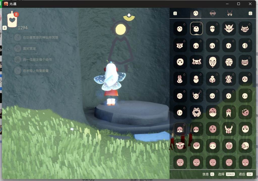Open quest 在巨兽荒原的神坛旁冥想
This screenshot has width=258, height=181.
point(37,37)
